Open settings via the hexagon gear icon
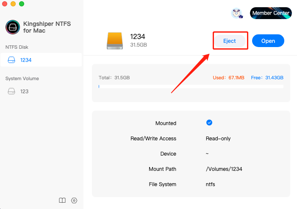 [74, 201]
